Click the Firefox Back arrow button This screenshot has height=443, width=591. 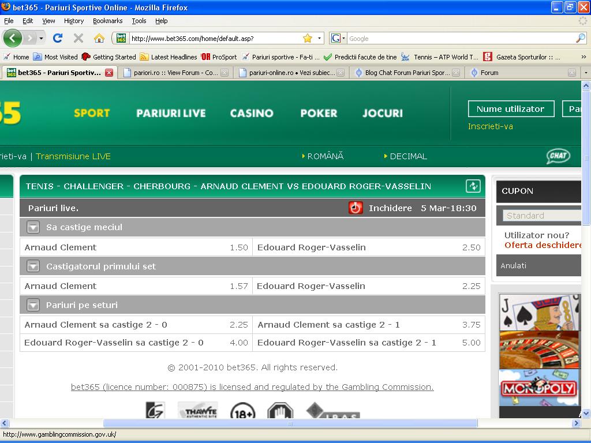click(x=13, y=38)
